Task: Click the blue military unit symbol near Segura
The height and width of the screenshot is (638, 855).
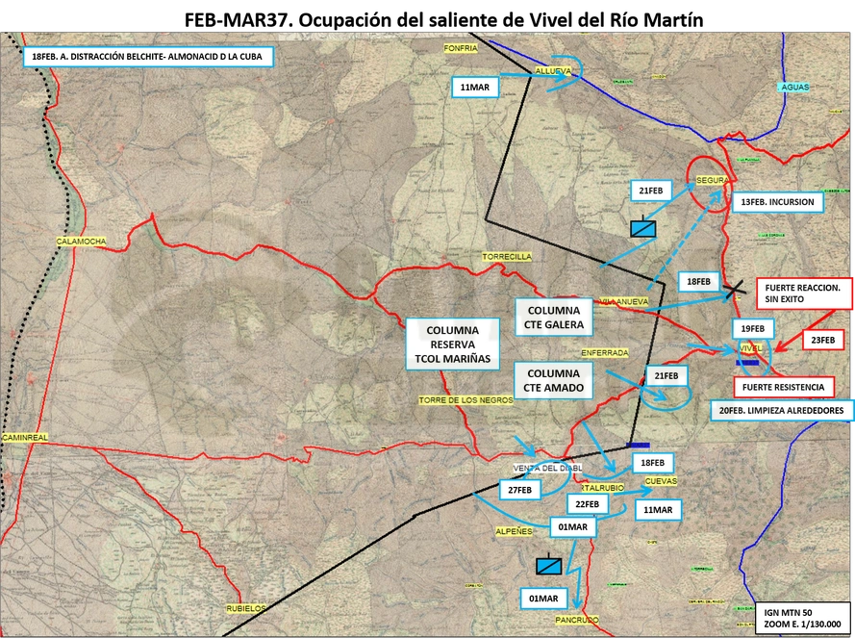Action: point(642,227)
